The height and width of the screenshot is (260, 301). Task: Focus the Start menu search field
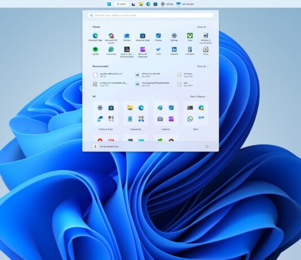(x=150, y=15)
